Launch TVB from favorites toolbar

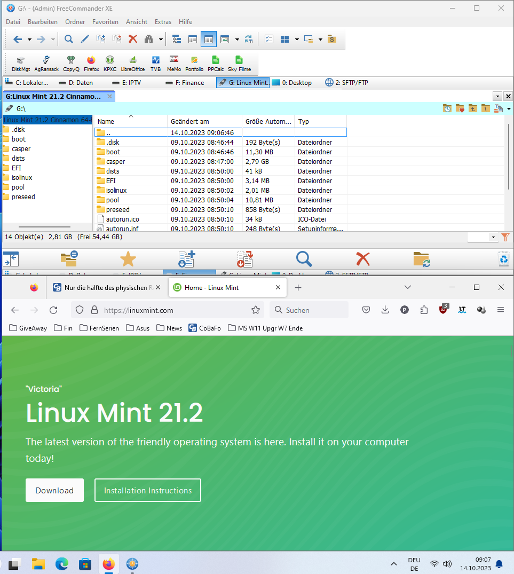coord(155,64)
